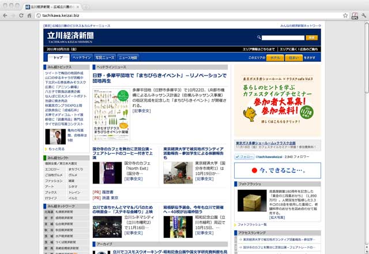Open the 東京ガス多摩ショールーム×クラスク企画 link
This screenshot has height=254, width=369.
[x=266, y=143]
